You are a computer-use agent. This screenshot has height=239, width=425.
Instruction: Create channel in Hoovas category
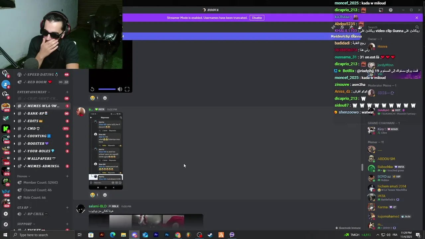pyautogui.click(x=67, y=176)
